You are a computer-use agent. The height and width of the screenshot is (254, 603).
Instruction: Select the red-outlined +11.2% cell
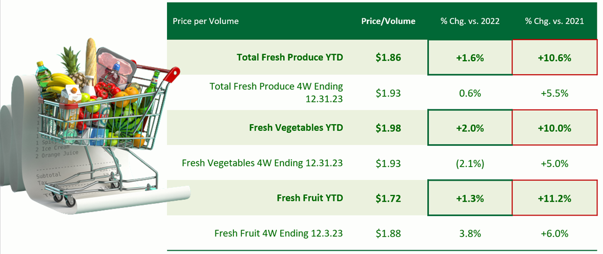(554, 198)
